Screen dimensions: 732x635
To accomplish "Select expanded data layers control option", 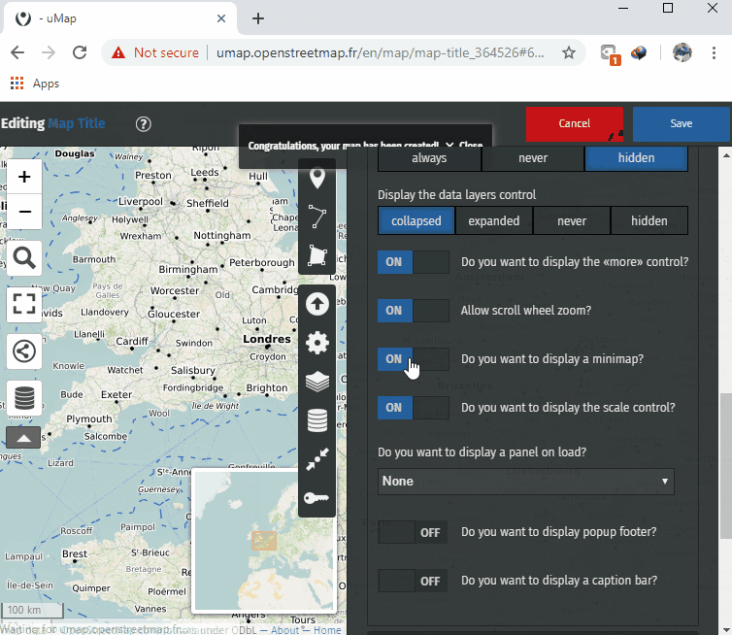I will pos(493,221).
